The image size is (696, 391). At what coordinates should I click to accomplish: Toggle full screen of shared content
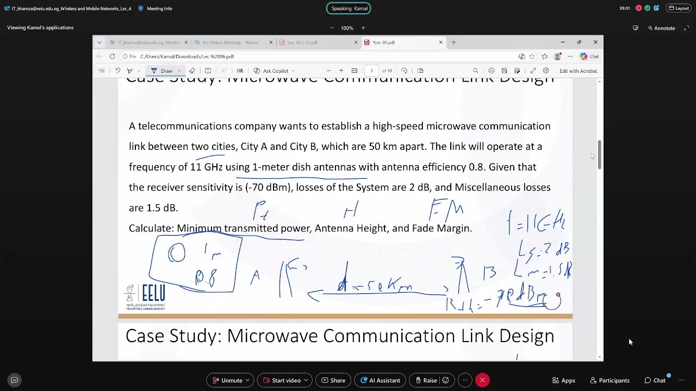click(686, 28)
